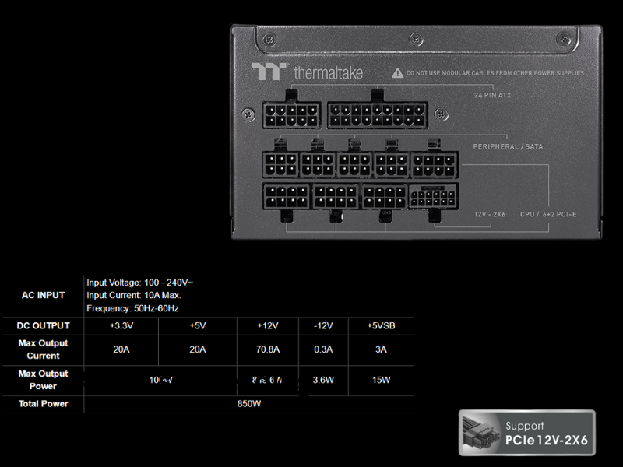
Task: Click the PERIPHERAL / SATA label
Action: (x=508, y=146)
